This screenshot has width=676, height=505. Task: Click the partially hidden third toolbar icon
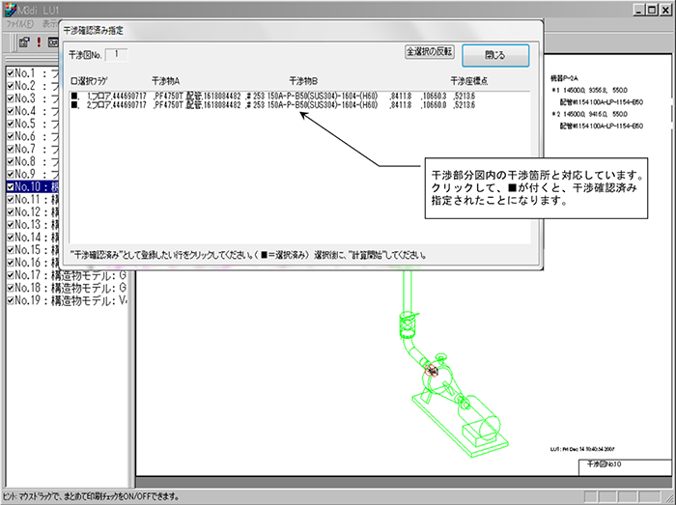pos(53,42)
